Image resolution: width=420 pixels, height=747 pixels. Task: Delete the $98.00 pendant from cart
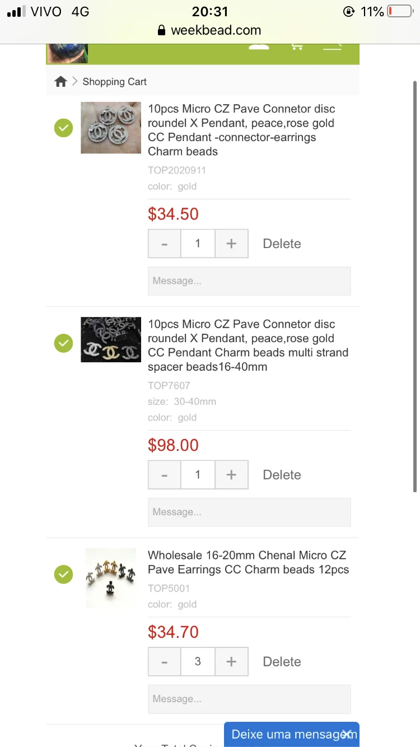point(282,475)
